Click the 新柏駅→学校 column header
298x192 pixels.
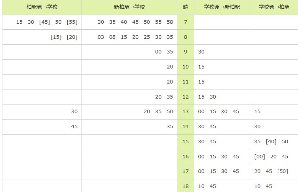129,7
